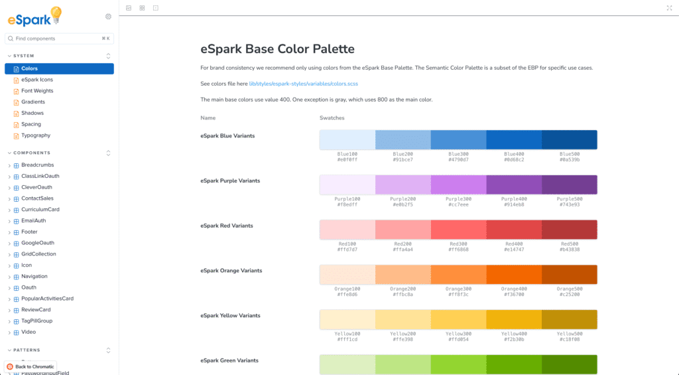Image resolution: width=679 pixels, height=375 pixels.
Task: Open the TagPillGroup component
Action: click(x=37, y=321)
